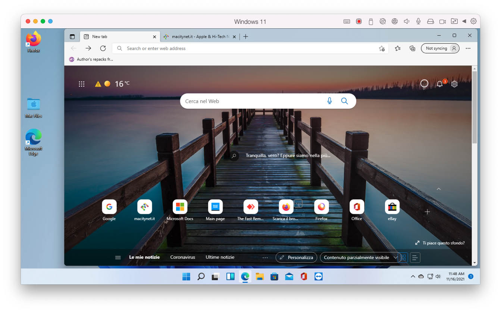Open the Windows Widgets taskbar icon
This screenshot has height=312, width=501.
coord(230,277)
